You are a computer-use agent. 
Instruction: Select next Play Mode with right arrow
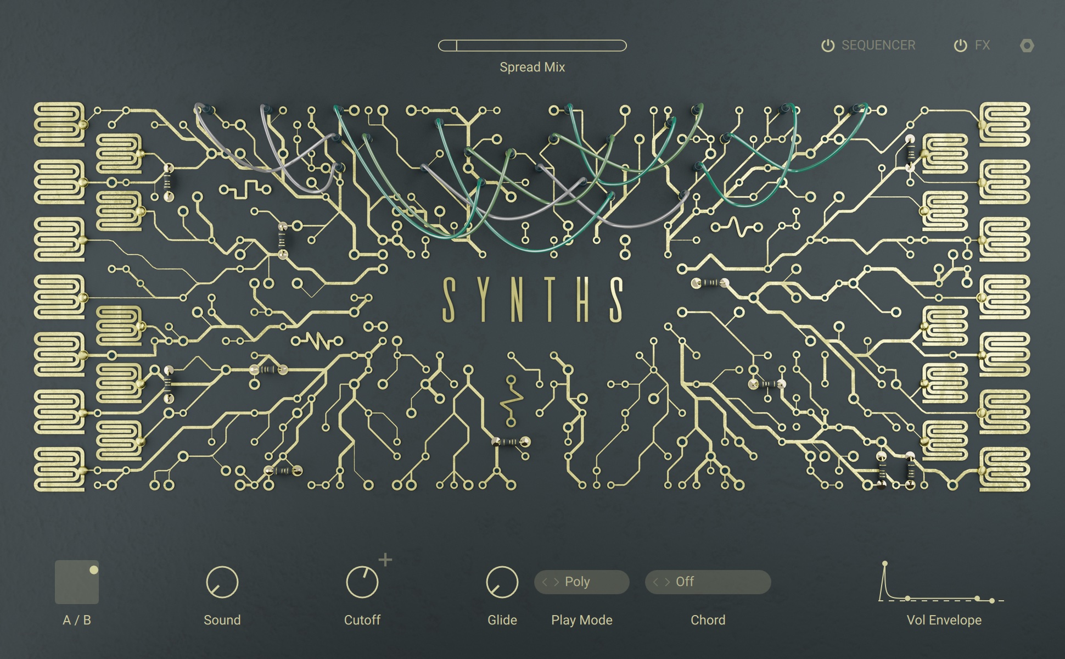[x=557, y=582]
